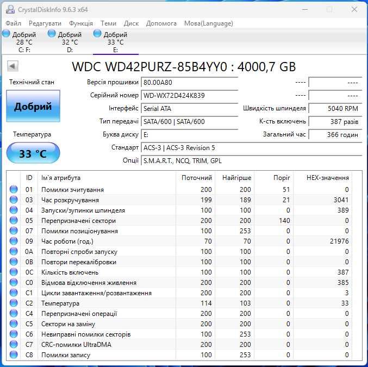Click power on count 387 разів
The height and width of the screenshot is (367, 368).
click(x=335, y=121)
